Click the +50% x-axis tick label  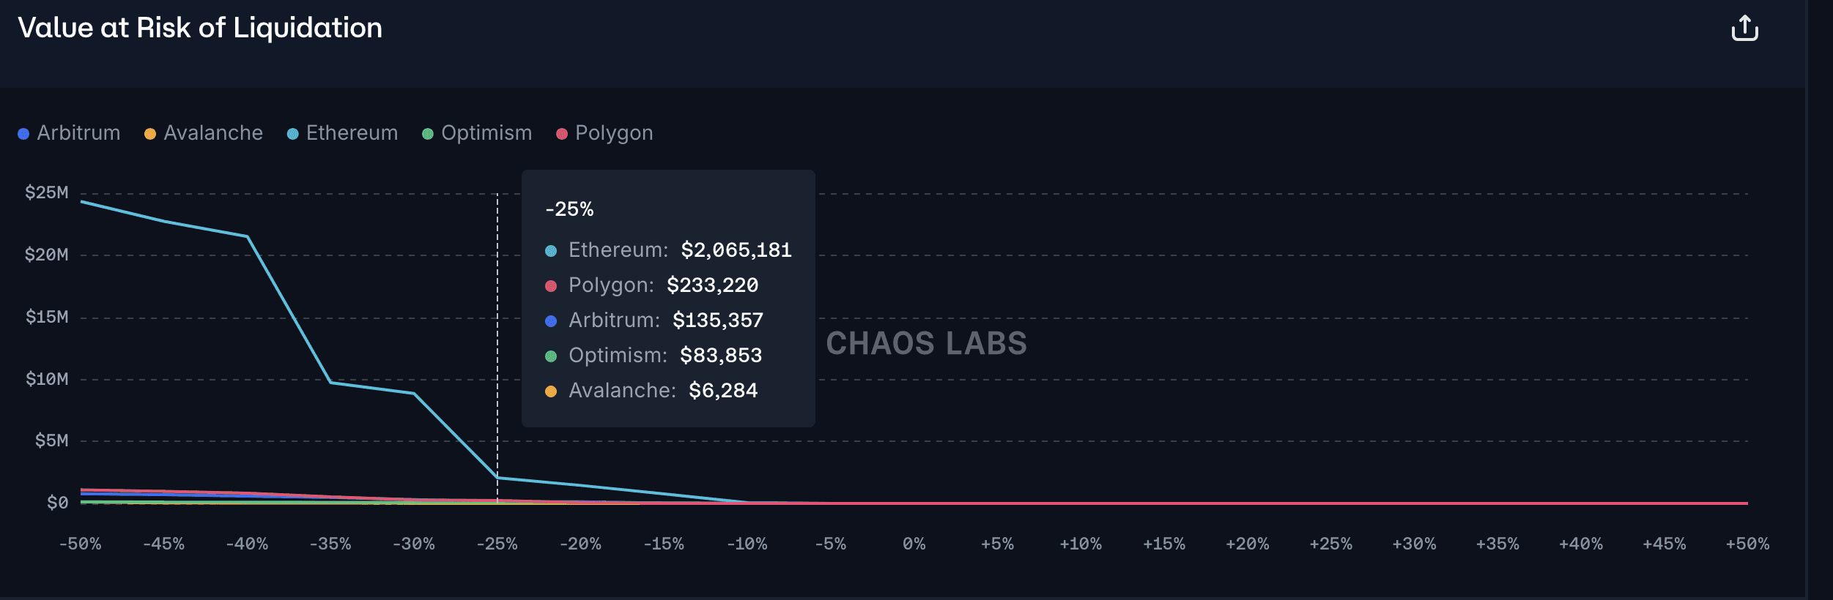pyautogui.click(x=1747, y=544)
